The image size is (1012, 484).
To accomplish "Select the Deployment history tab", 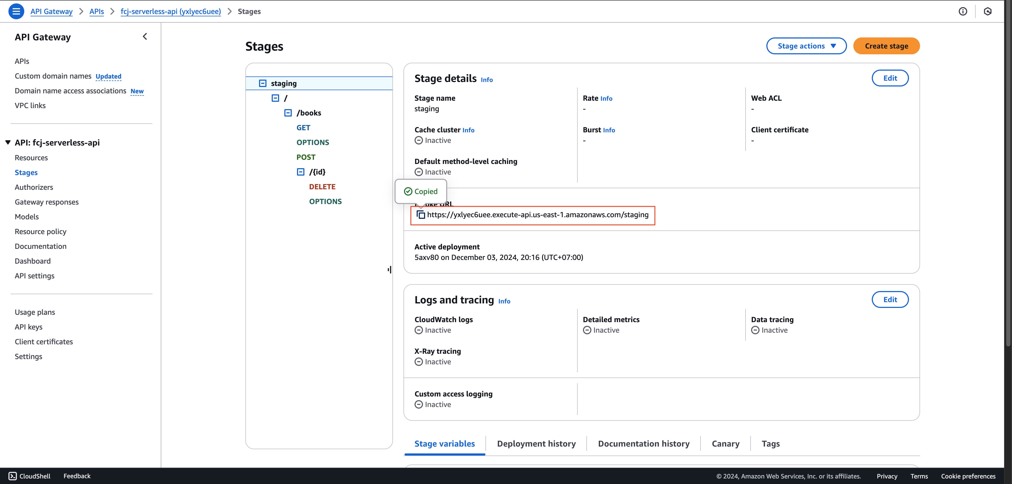I will point(536,443).
